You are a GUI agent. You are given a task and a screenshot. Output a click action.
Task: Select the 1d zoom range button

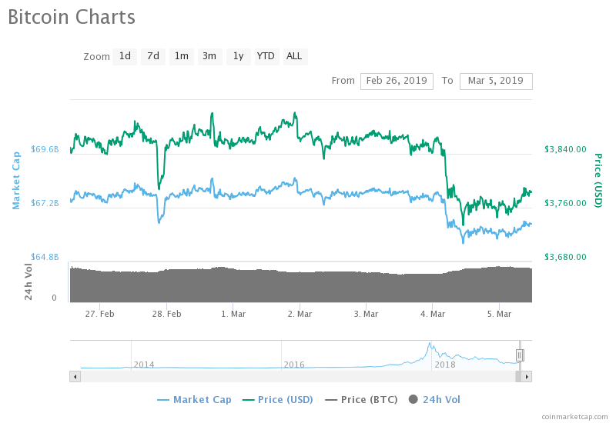(x=125, y=56)
